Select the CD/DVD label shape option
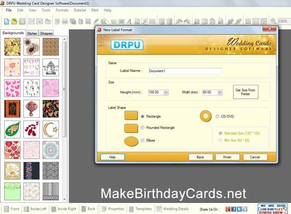Image resolution: width=291 pixels, height=214 pixels. (217, 117)
